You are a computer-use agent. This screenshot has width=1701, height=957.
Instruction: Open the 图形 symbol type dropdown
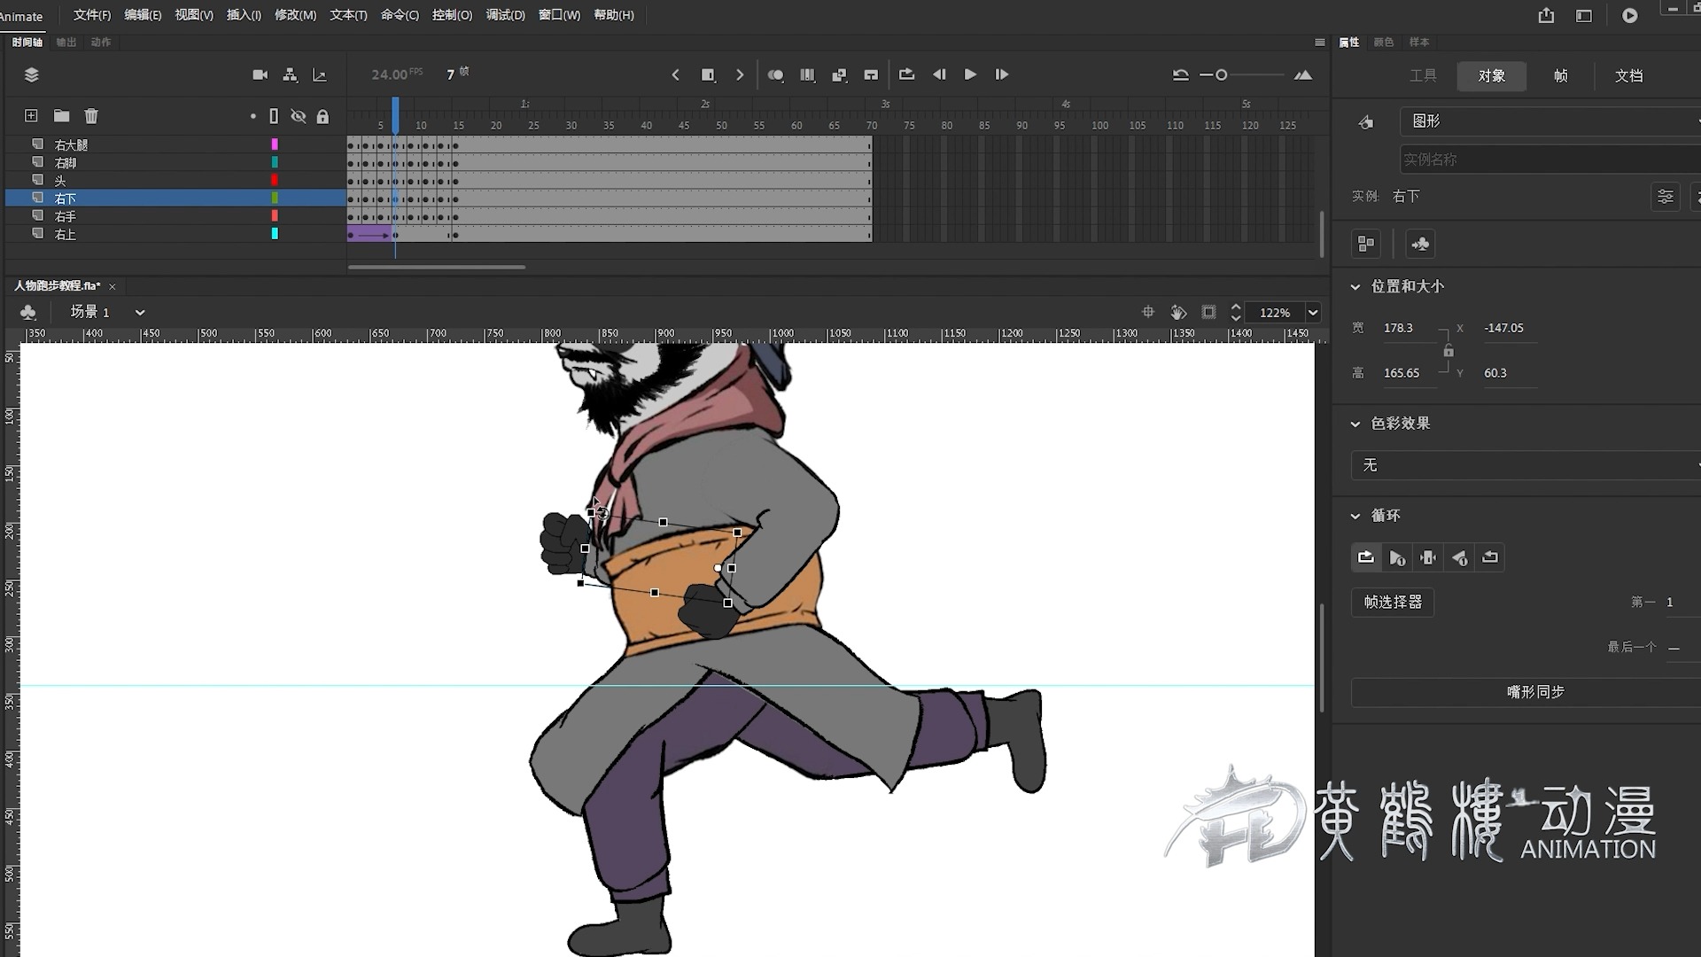1550,121
